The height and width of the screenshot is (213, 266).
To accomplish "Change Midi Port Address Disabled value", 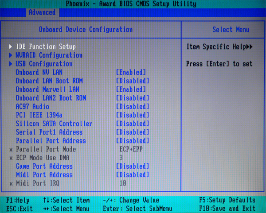I will pos(133,175).
